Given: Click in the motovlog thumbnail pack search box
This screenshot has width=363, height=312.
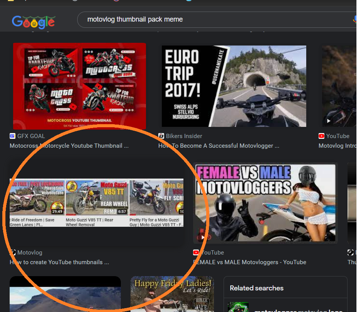Looking at the screenshot, I should [212, 19].
